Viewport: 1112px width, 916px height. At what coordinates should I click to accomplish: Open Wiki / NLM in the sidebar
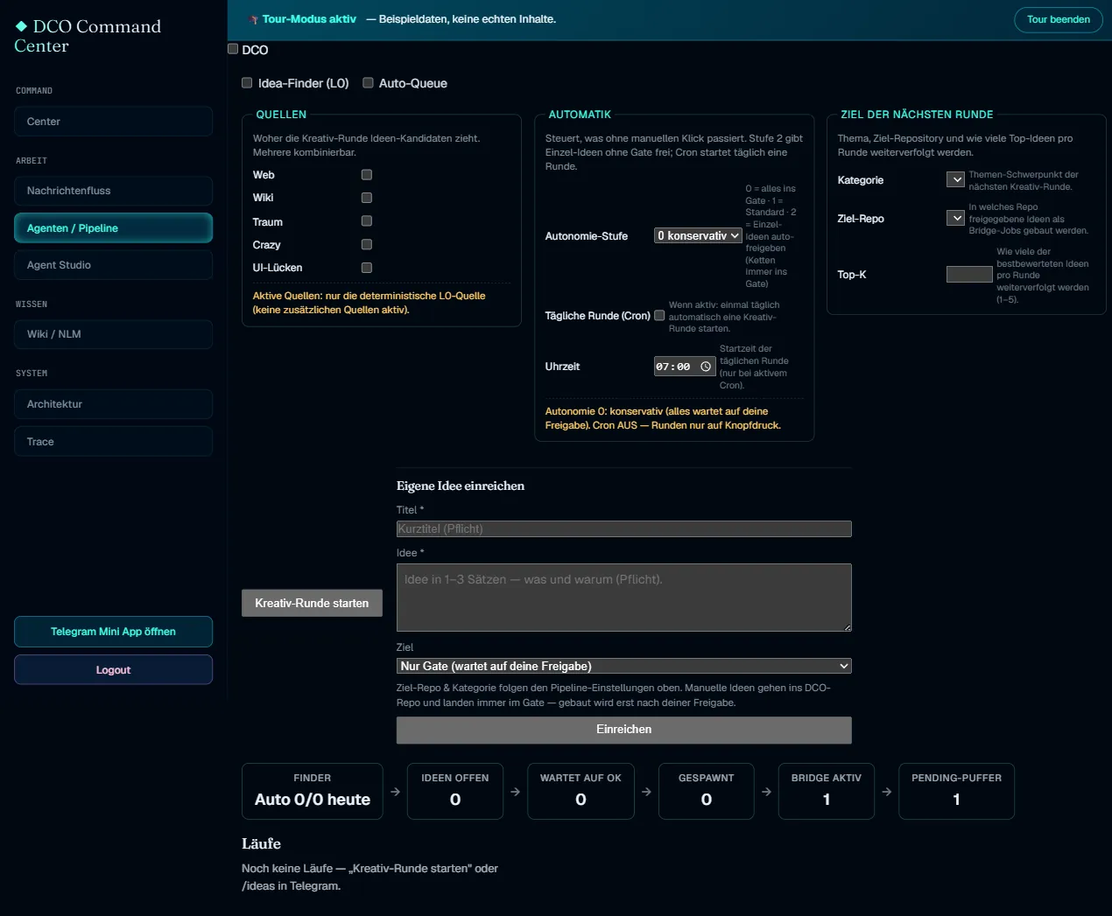pyautogui.click(x=113, y=334)
